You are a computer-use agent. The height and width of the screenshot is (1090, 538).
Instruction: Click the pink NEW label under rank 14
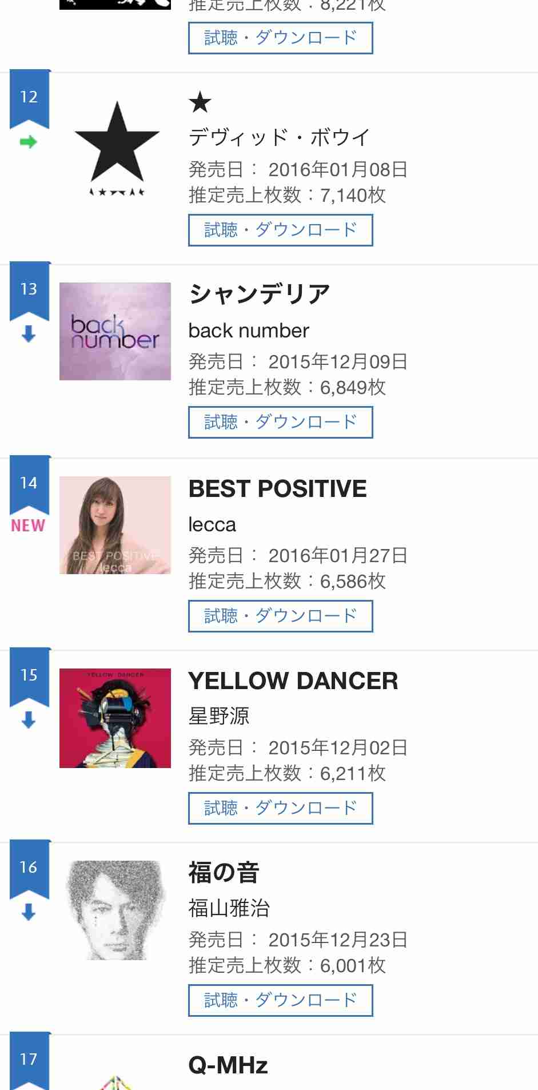click(x=28, y=526)
